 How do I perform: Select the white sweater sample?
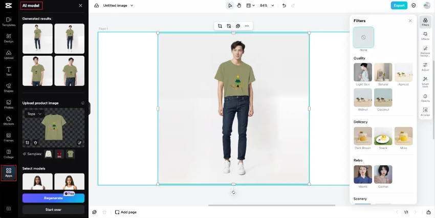point(49,154)
